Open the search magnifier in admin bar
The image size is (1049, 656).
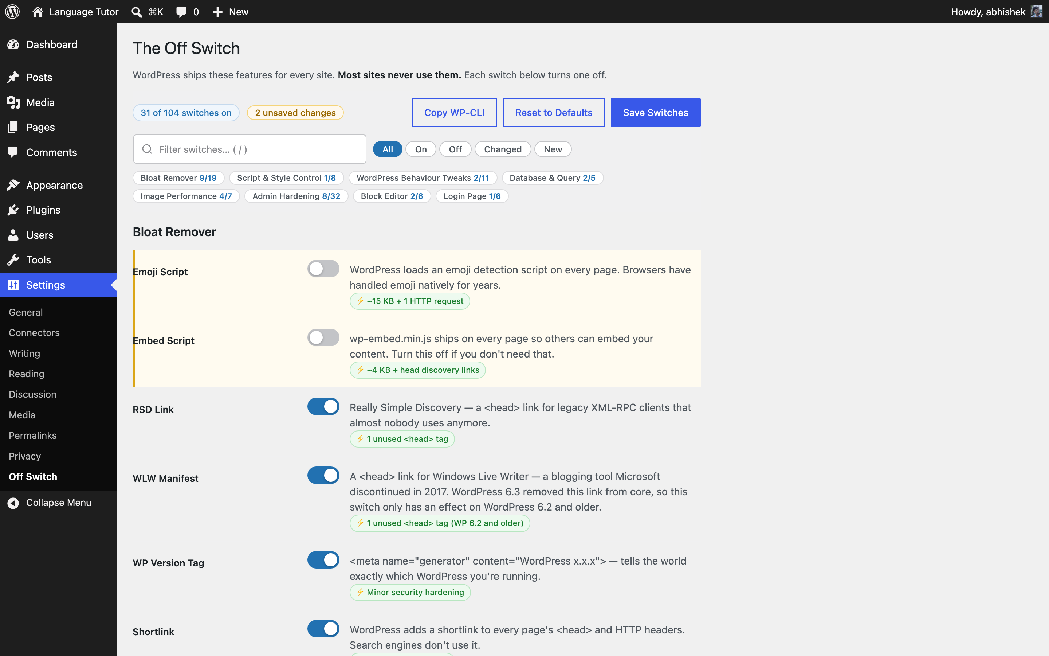(x=137, y=12)
